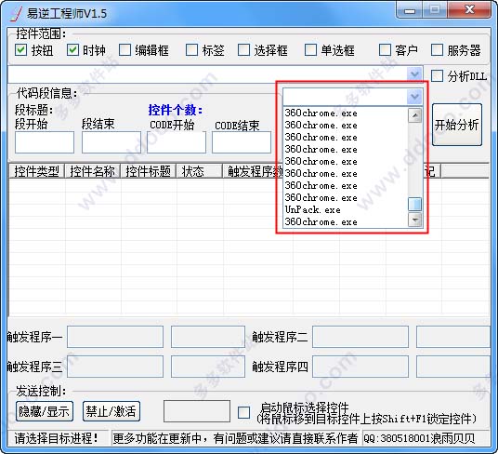Click the process list scrollbar thumb
The width and height of the screenshot is (498, 454).
pos(414,204)
